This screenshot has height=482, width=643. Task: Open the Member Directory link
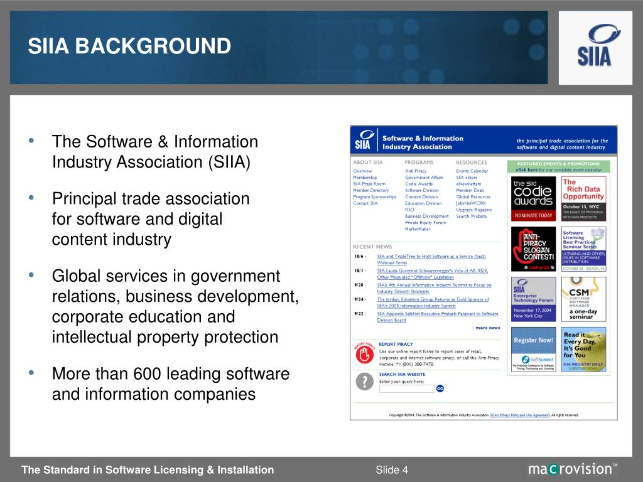370,190
